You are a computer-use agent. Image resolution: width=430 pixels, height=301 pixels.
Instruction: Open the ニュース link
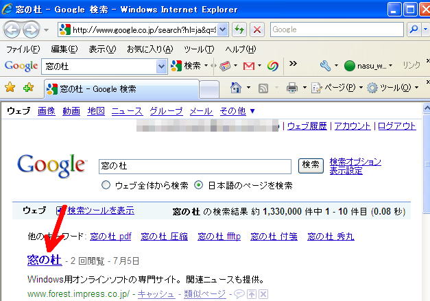coord(127,111)
